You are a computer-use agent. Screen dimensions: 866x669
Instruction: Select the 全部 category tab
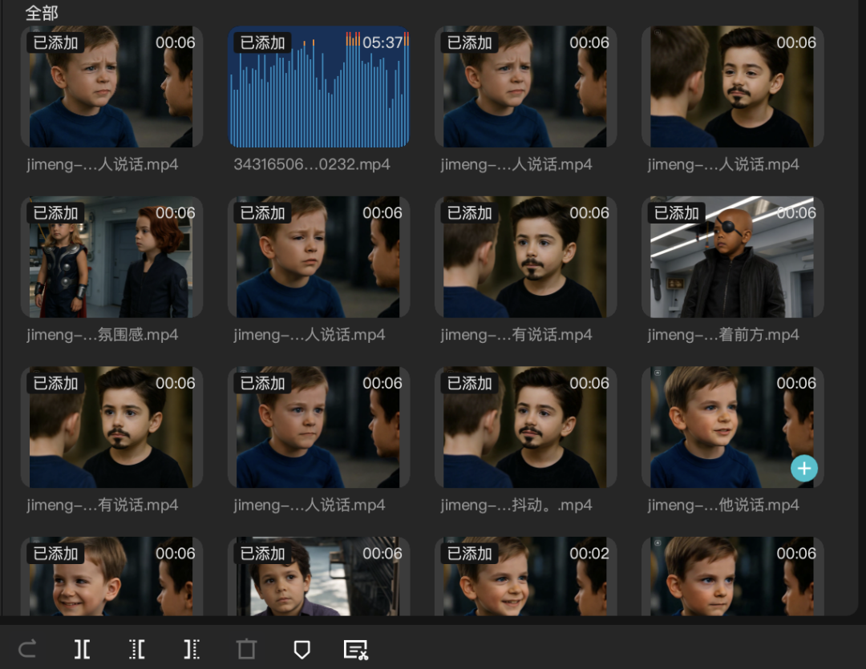point(42,13)
